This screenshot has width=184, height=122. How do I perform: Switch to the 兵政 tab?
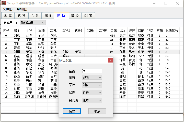pos(34,16)
